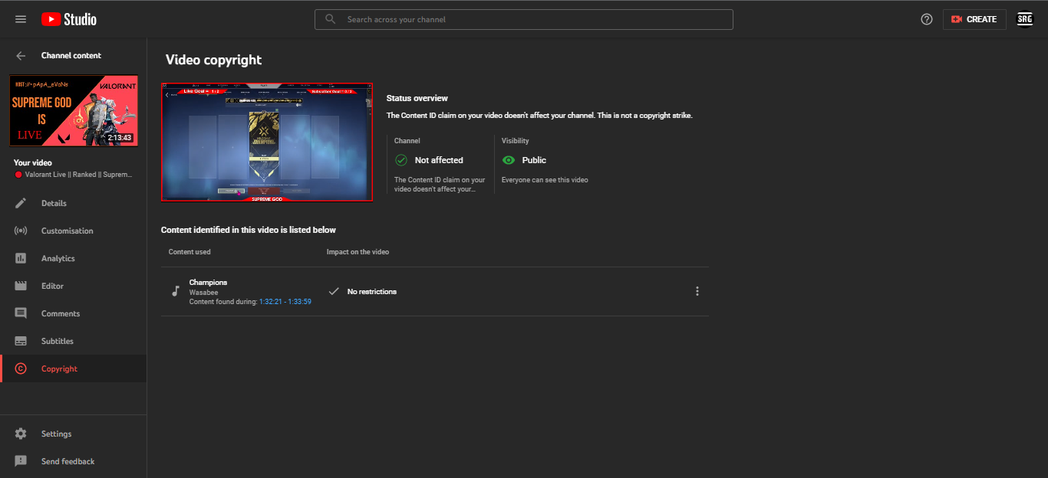The height and width of the screenshot is (478, 1048).
Task: Select the Analytics sidebar icon
Action: coord(21,257)
